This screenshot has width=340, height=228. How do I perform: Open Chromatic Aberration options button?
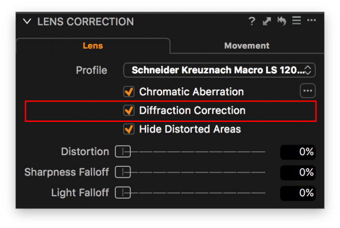(x=307, y=91)
